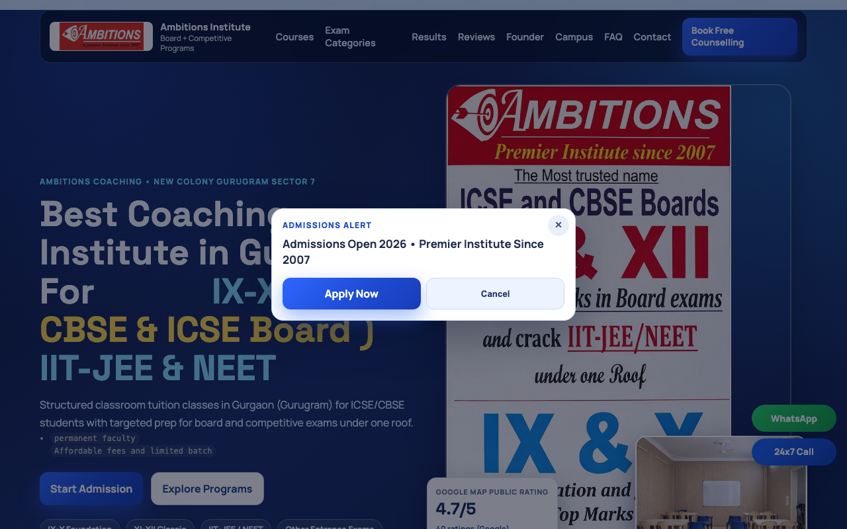The image size is (847, 529).
Task: Close the Admissions Alert popup
Action: click(558, 225)
